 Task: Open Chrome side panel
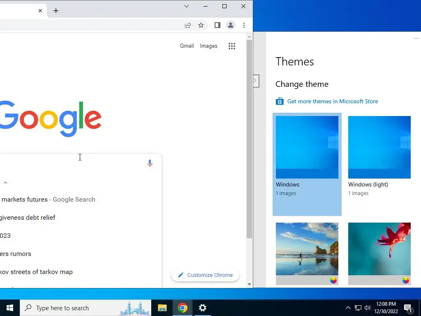(217, 25)
